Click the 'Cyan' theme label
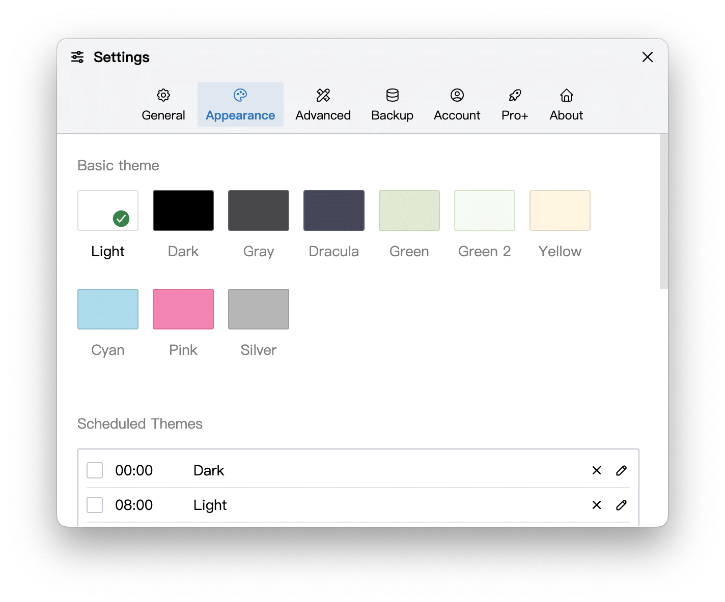Image resolution: width=725 pixels, height=602 pixels. 108,350
